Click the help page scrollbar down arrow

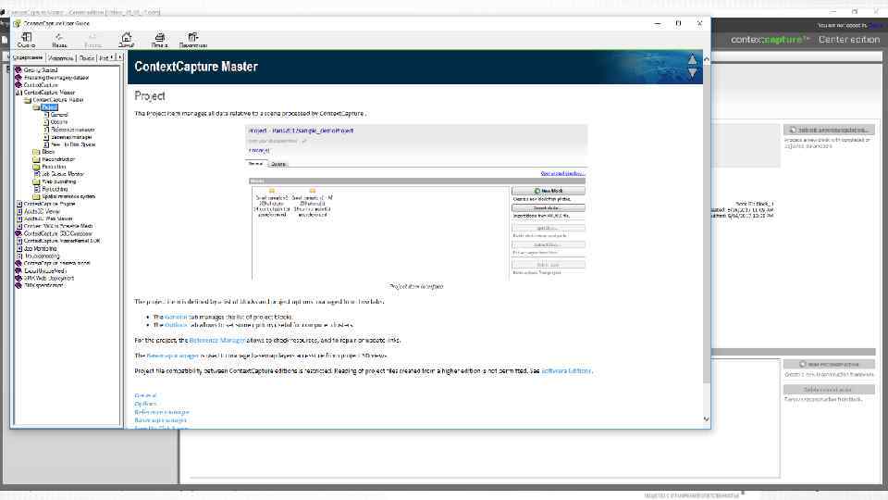click(x=706, y=419)
